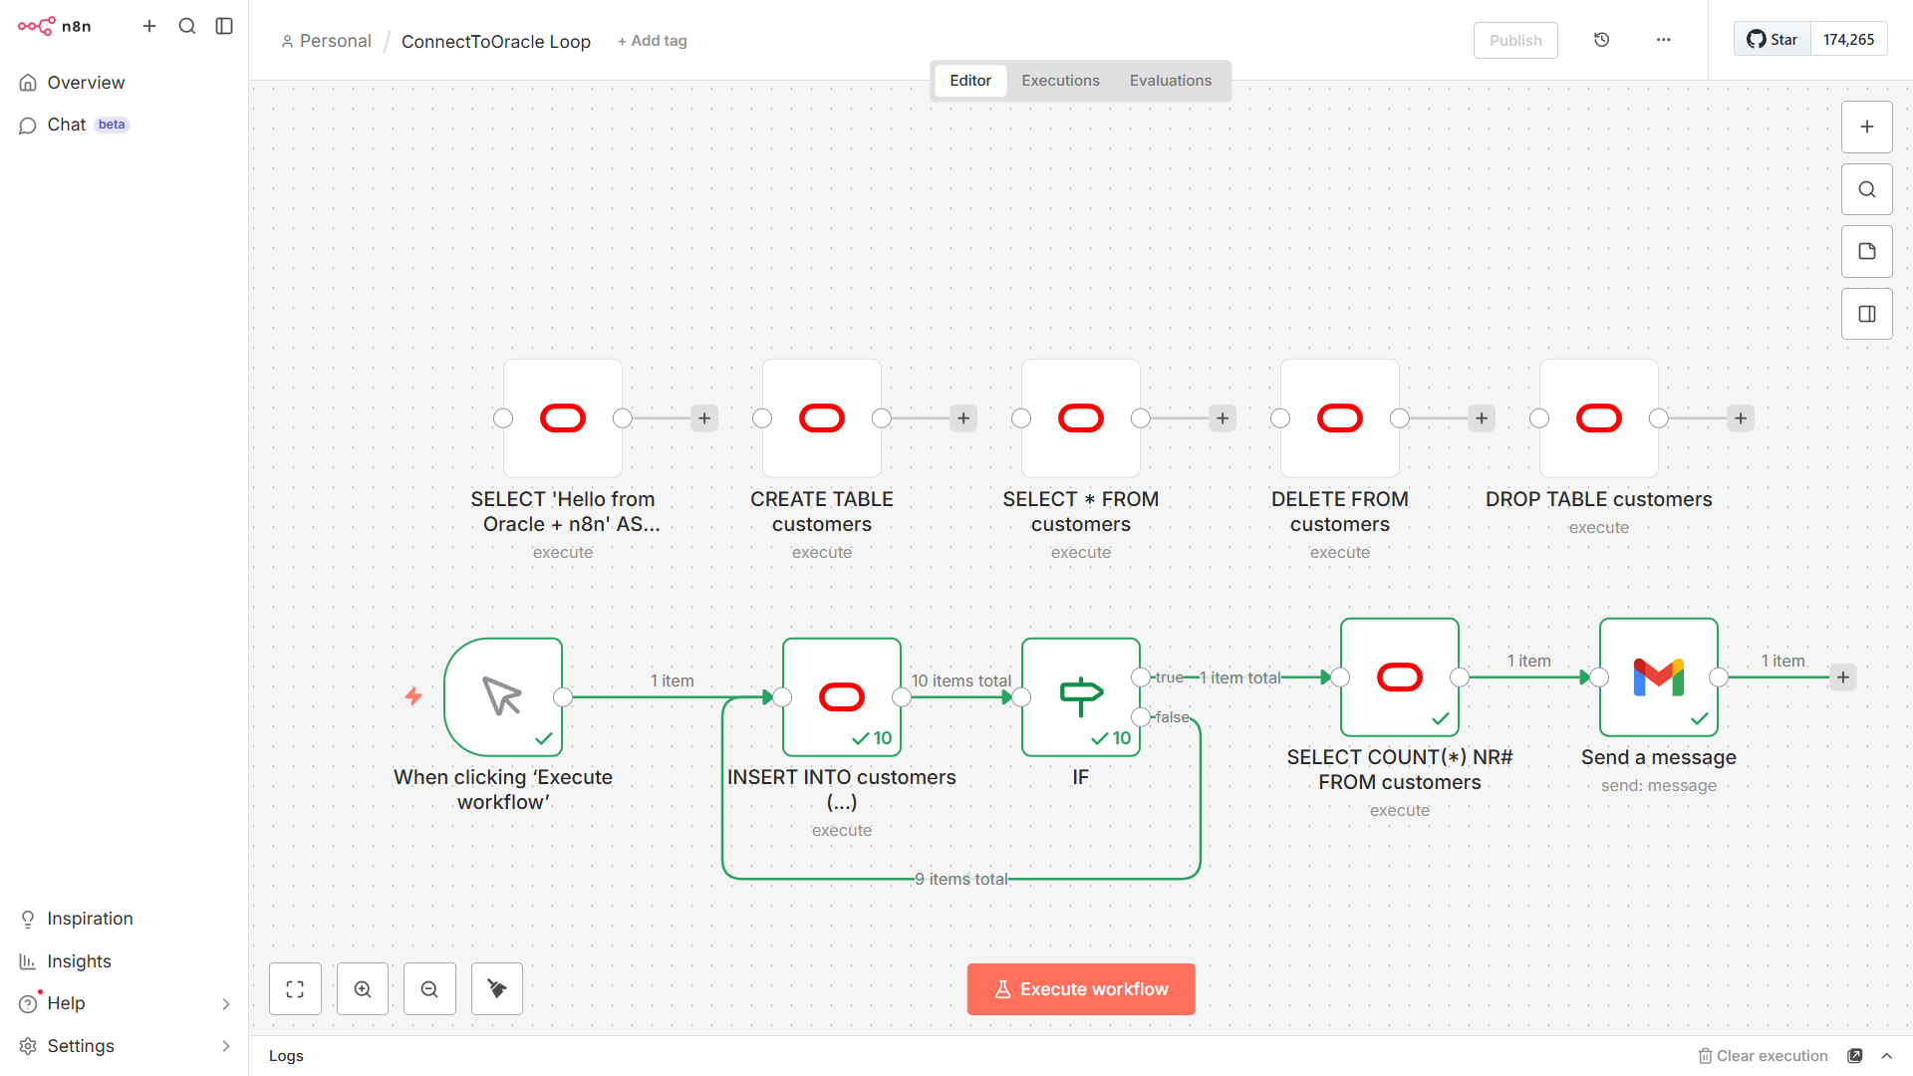The height and width of the screenshot is (1076, 1913).
Task: Click the ConnectToOracle Loop workflow name field
Action: (x=496, y=41)
